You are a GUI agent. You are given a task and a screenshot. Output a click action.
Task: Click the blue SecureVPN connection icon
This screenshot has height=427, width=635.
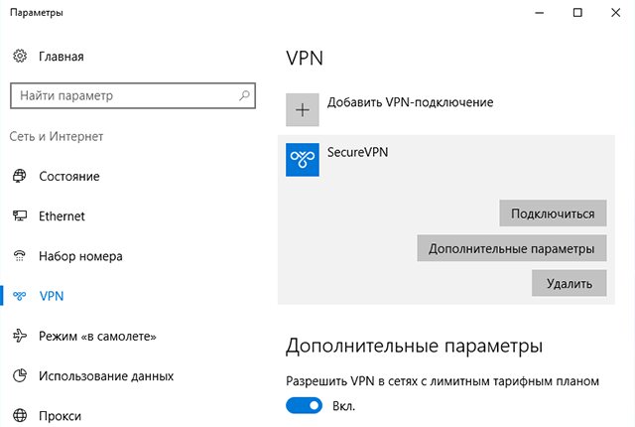tap(303, 160)
